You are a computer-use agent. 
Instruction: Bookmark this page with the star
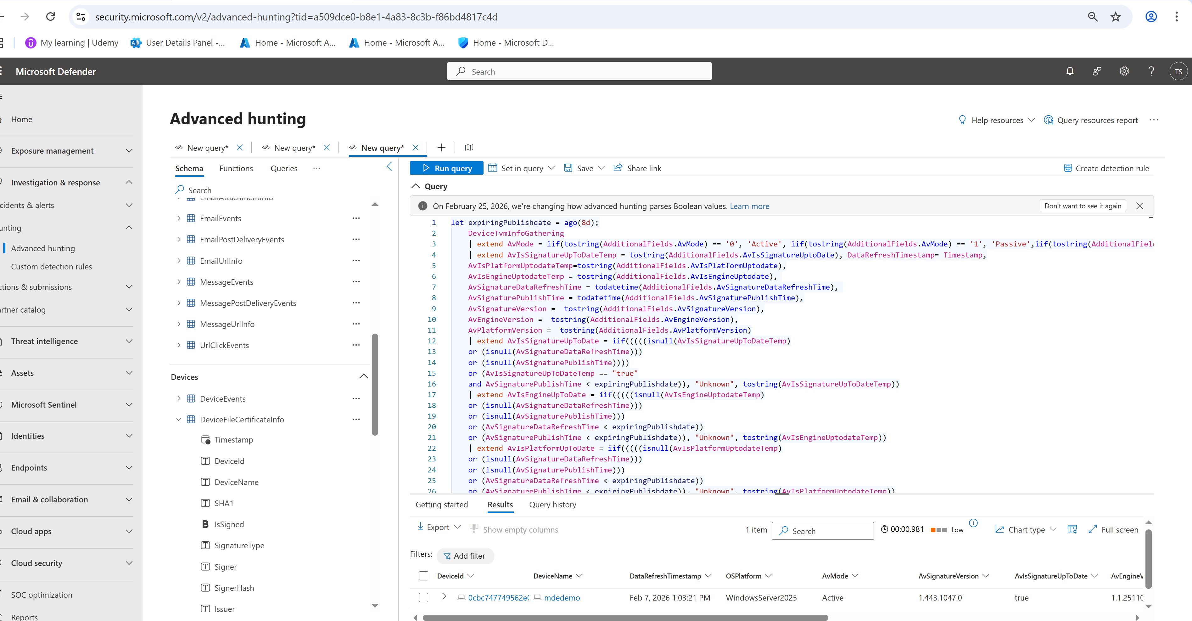pos(1116,17)
